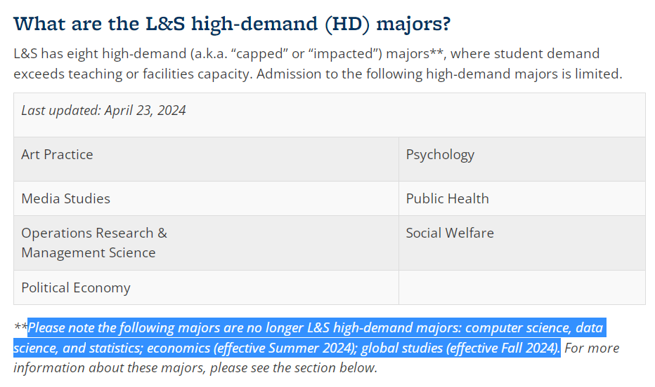The height and width of the screenshot is (387, 655).
Task: Select the Public Health entry
Action: click(x=447, y=198)
